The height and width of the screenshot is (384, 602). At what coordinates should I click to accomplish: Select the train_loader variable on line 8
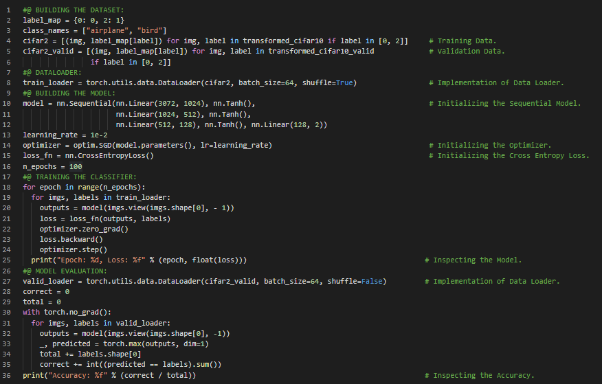tap(46, 82)
